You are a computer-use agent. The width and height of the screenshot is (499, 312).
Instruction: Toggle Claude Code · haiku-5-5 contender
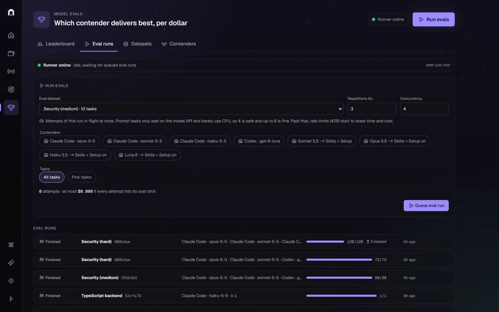[200, 141]
